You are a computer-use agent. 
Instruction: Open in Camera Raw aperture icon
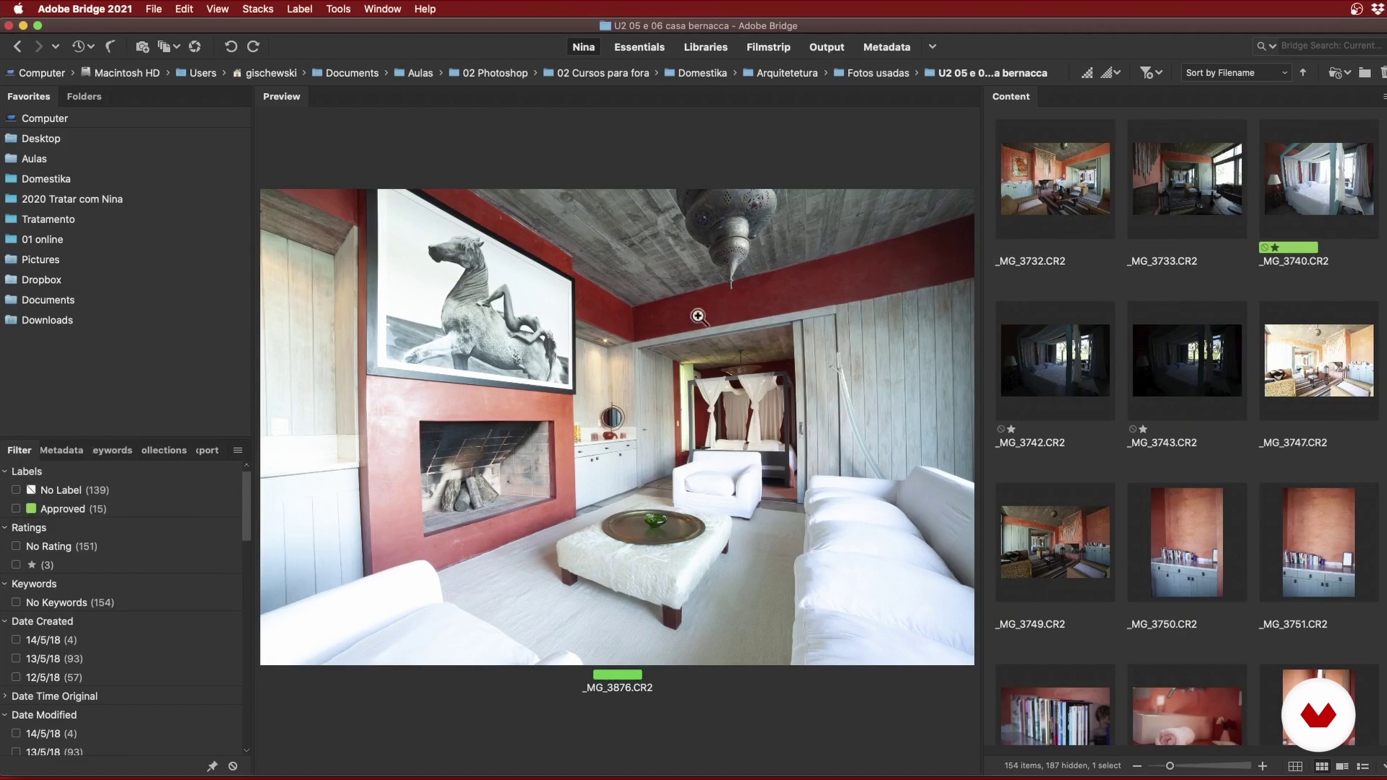195,46
